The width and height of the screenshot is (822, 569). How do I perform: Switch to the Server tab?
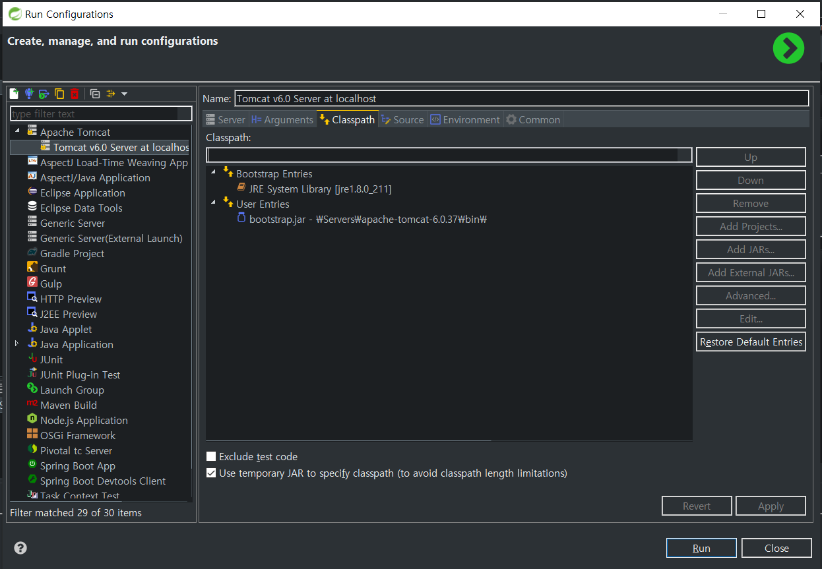click(x=225, y=119)
